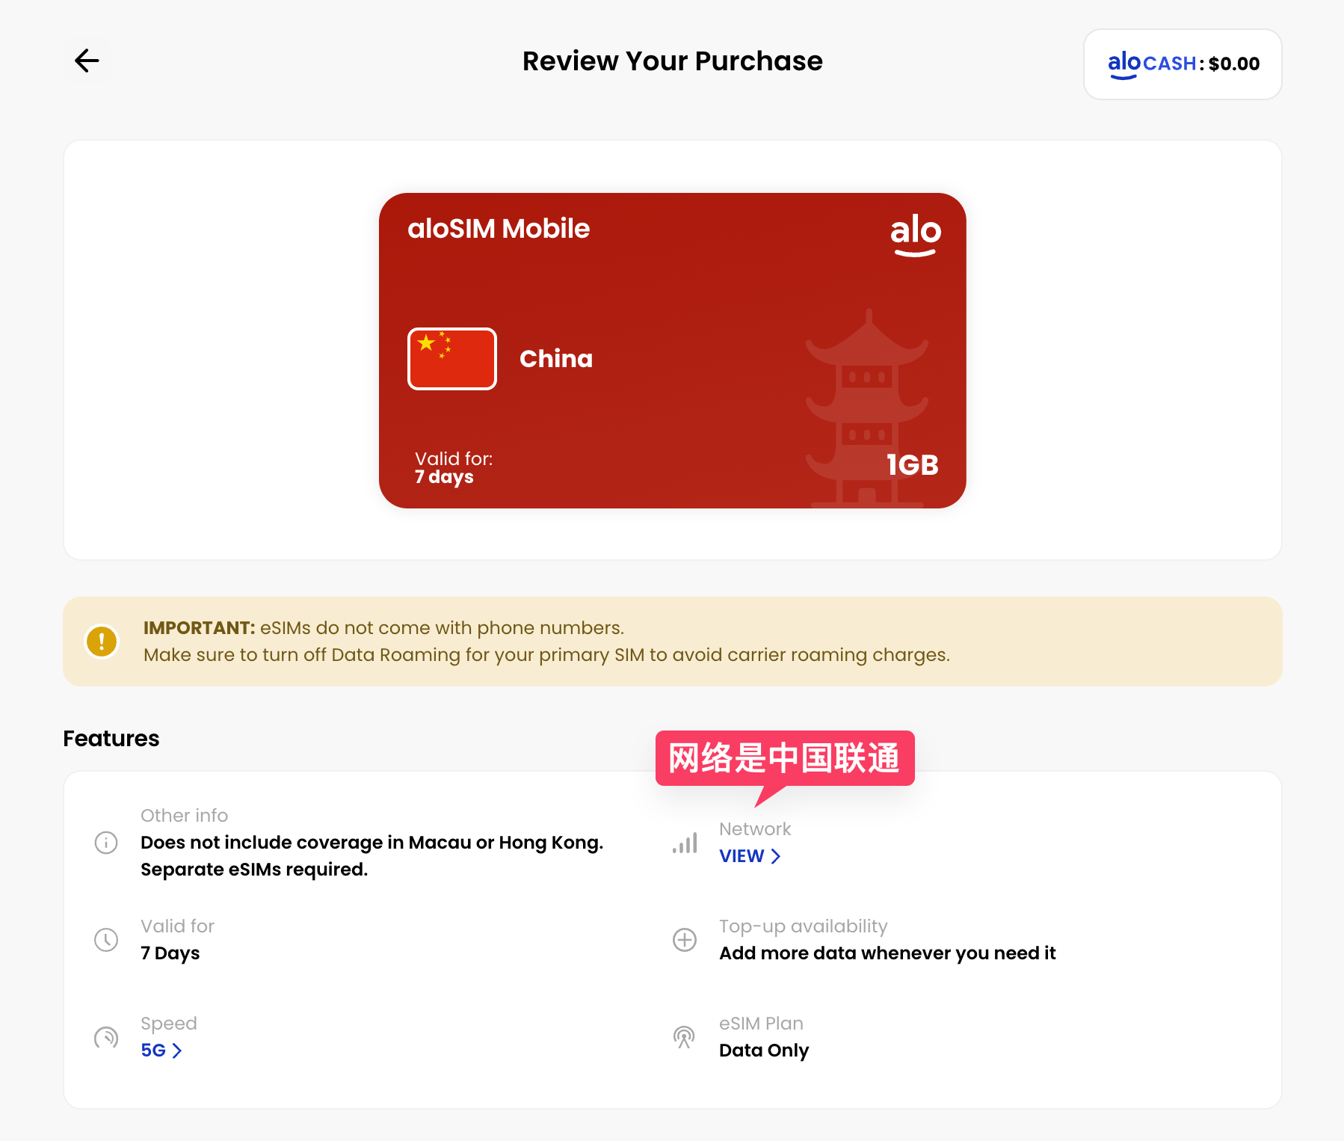Click the Valid for clock icon
Image resolution: width=1344 pixels, height=1141 pixels.
click(x=106, y=940)
